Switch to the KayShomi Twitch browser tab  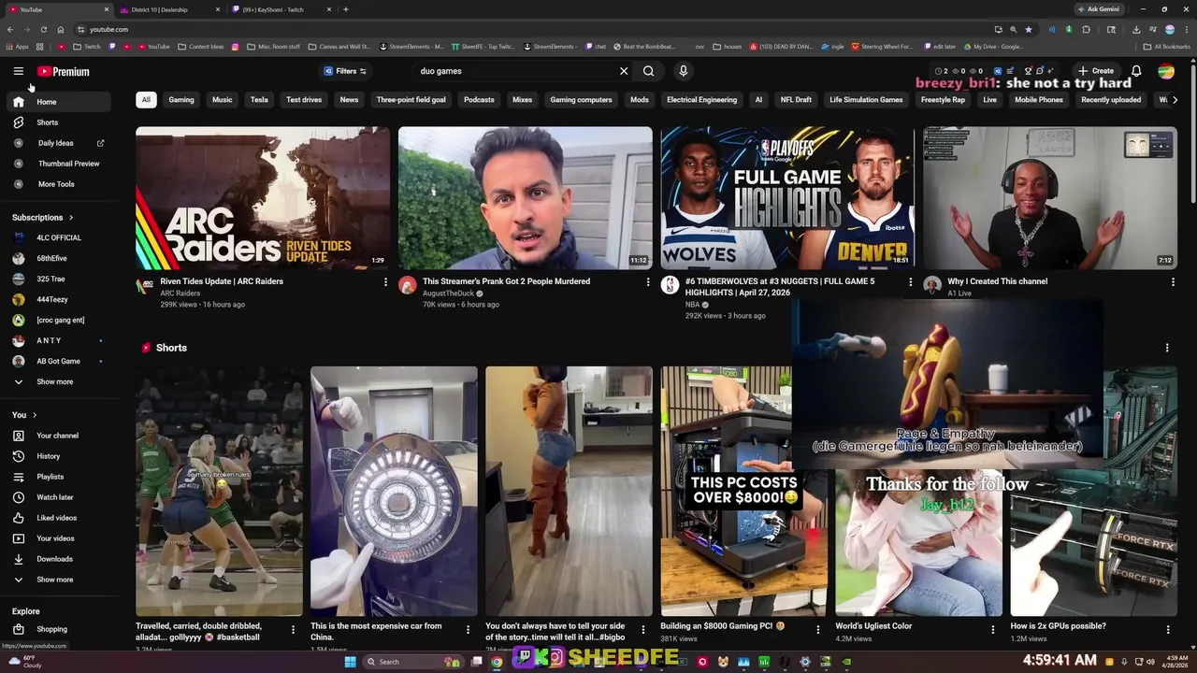pos(279,9)
